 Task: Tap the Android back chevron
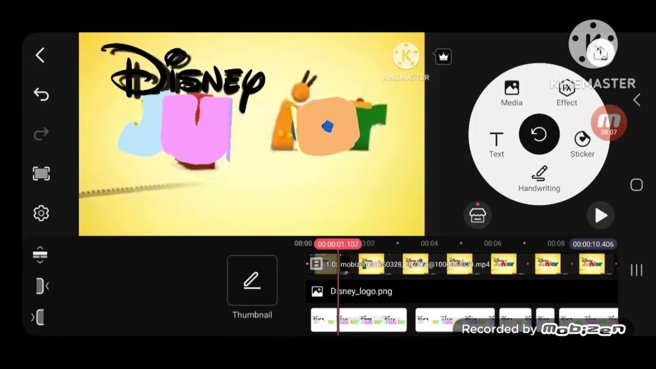pos(637,100)
